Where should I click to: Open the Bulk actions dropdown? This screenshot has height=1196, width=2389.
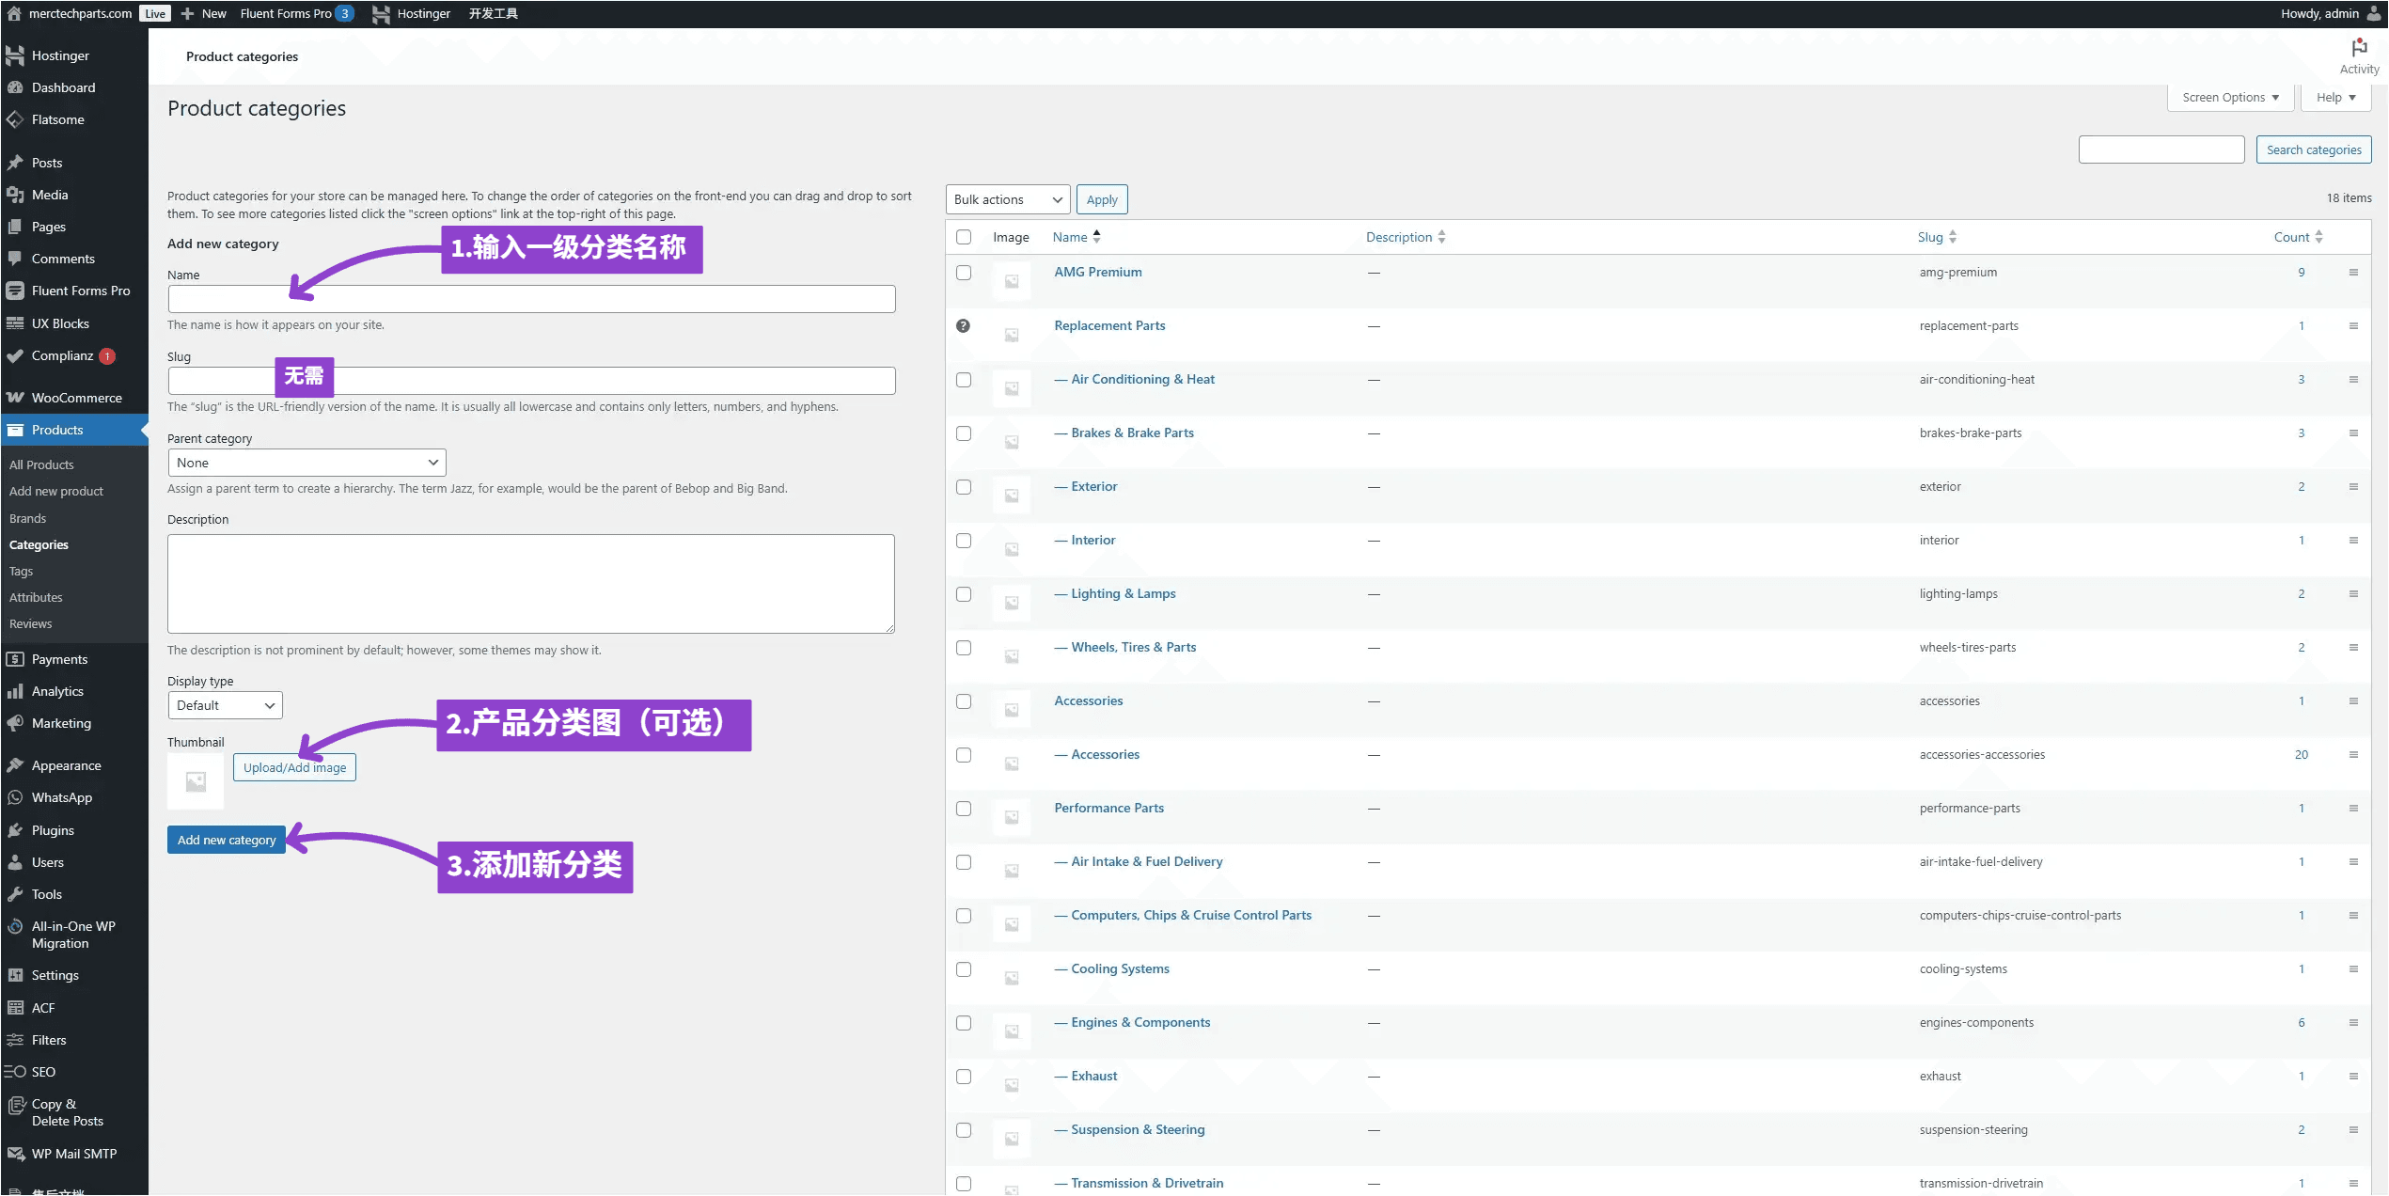[1007, 199]
